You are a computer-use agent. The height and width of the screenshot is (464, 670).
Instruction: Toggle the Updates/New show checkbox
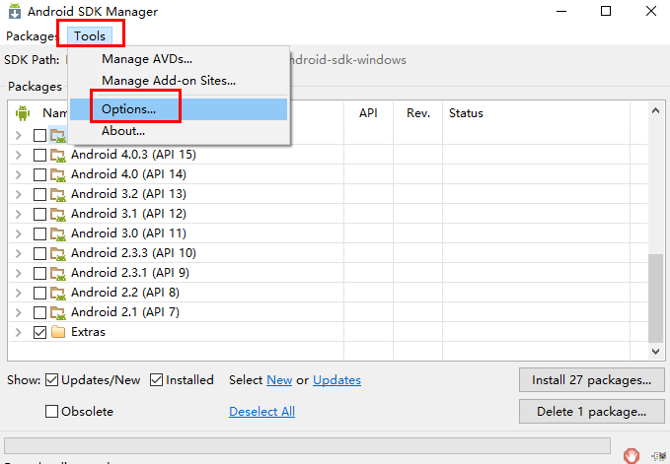pos(51,379)
